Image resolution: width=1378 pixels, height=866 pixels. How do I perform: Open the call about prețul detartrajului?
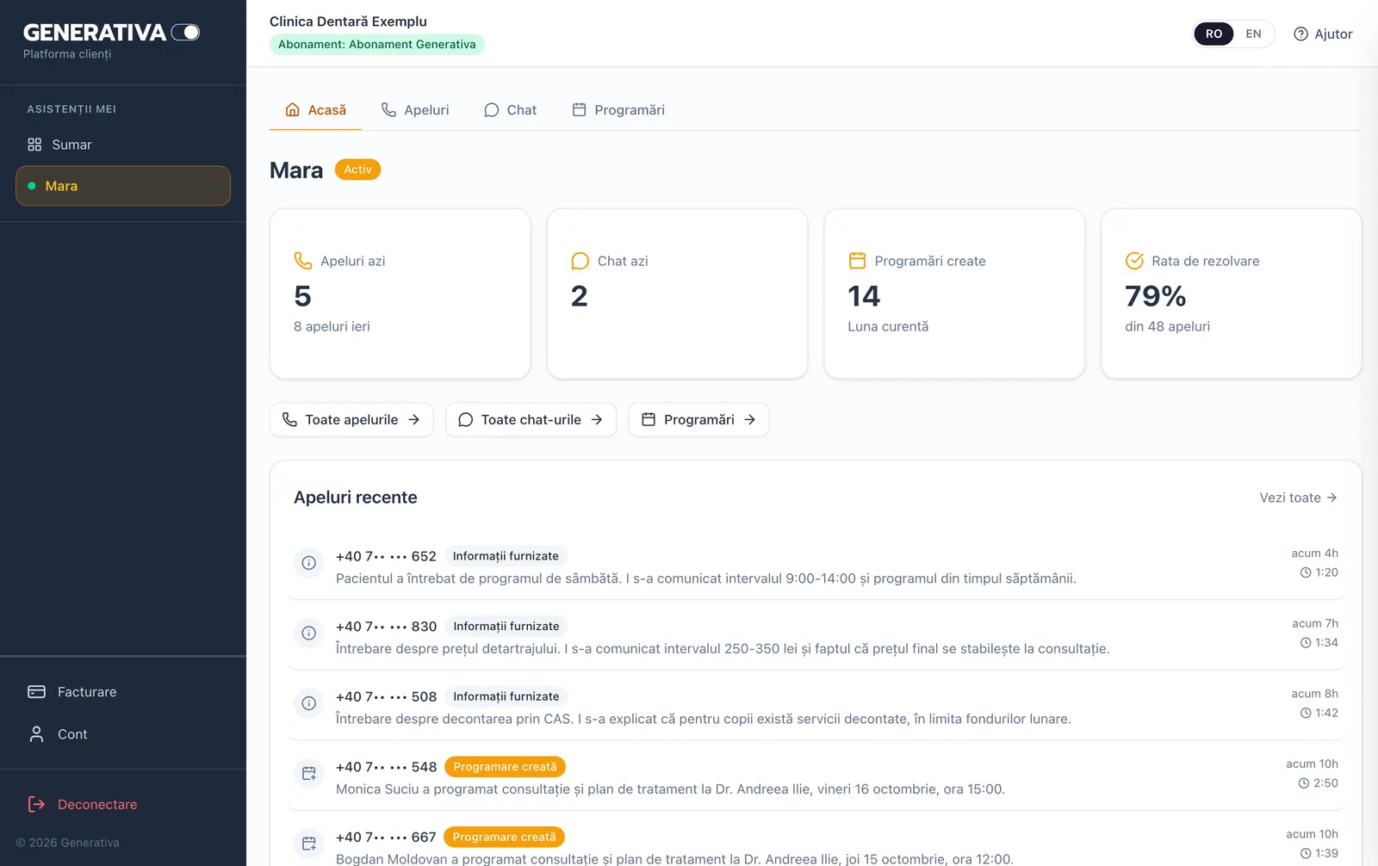point(816,635)
